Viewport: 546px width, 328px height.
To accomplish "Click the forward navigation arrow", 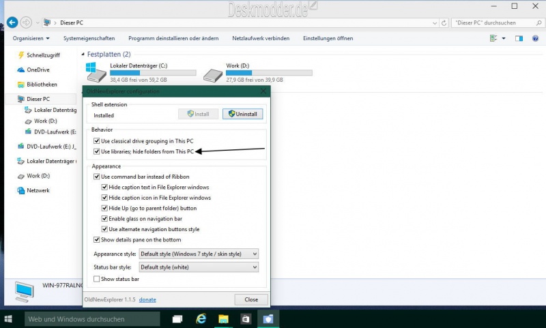I will [x=26, y=23].
